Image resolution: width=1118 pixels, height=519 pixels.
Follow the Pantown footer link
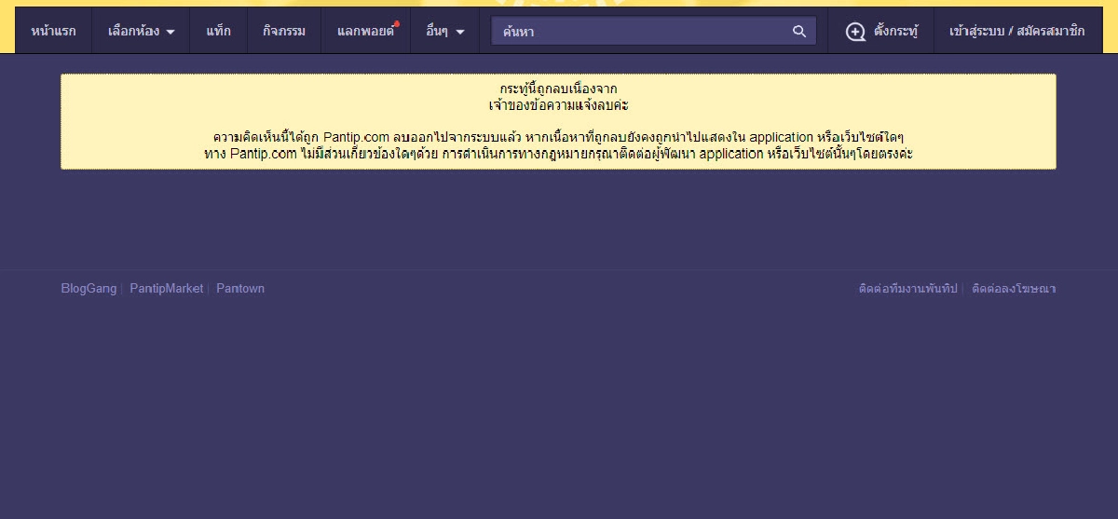tap(240, 289)
